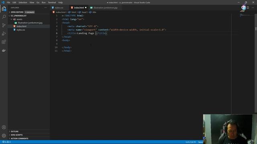This screenshot has width=257, height=144.
Task: Click the Ln 6, Col 25 status item
Action: coord(191,142)
